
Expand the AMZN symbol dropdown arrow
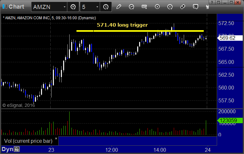point(64,7)
